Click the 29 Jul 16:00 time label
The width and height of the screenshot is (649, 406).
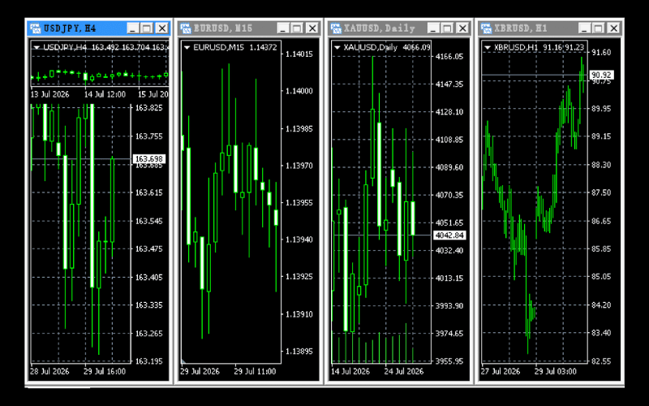[105, 372]
